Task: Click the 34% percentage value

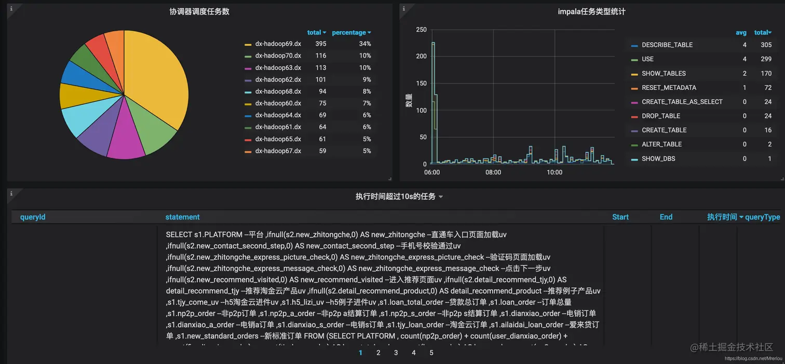Action: coord(365,44)
